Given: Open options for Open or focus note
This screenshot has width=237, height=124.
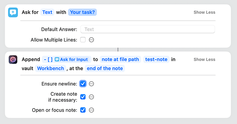Looking at the screenshot, I should pos(91,110).
